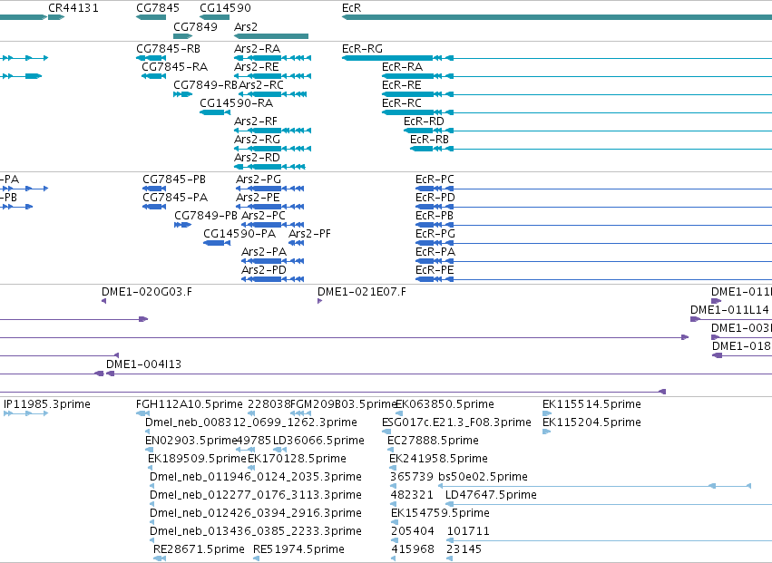Image resolution: width=772 pixels, height=563 pixels.
Task: Select the Ars2-PC protein
Action: (263, 216)
